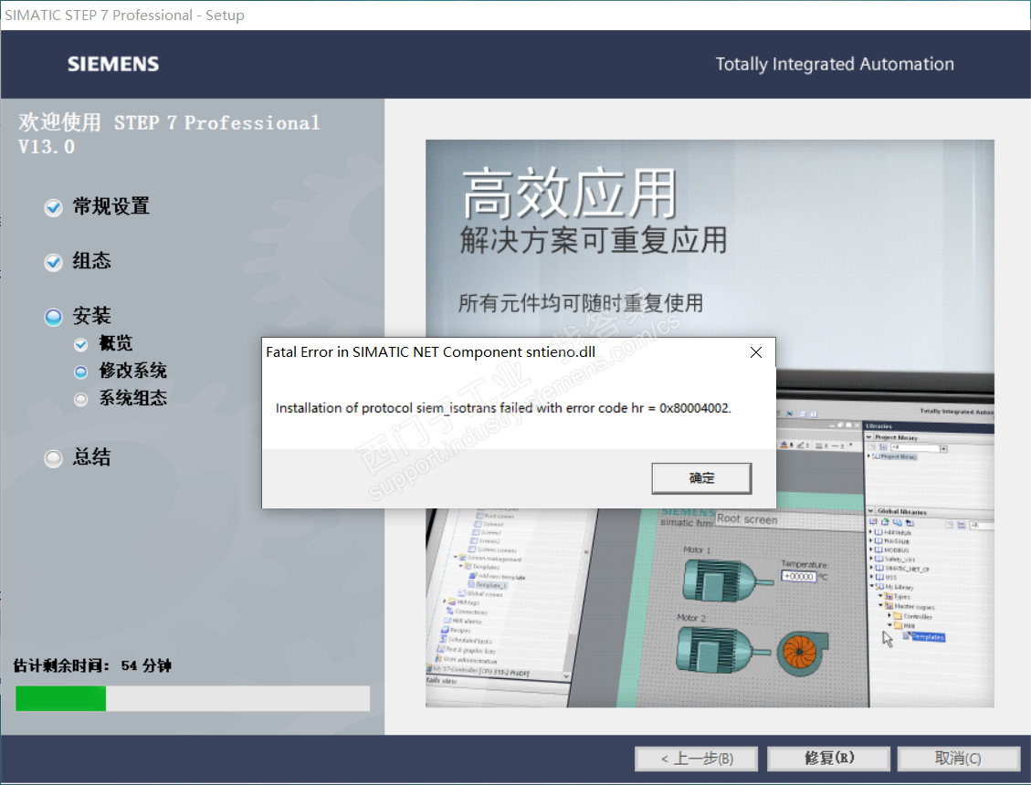
Task: Click the 欢迎使用 STEP 7 Professional heading
Action: point(169,134)
